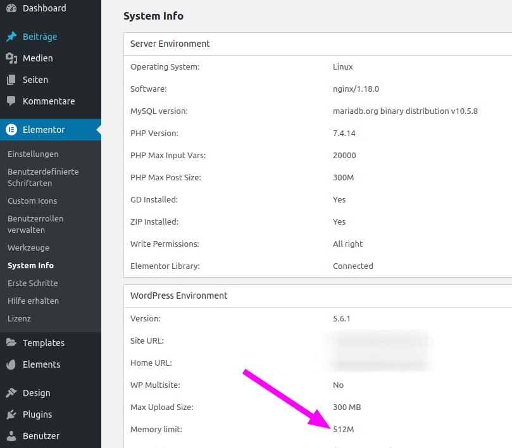Click the PHP Max Post Size 300M
Image resolution: width=512 pixels, height=448 pixels.
coord(344,178)
